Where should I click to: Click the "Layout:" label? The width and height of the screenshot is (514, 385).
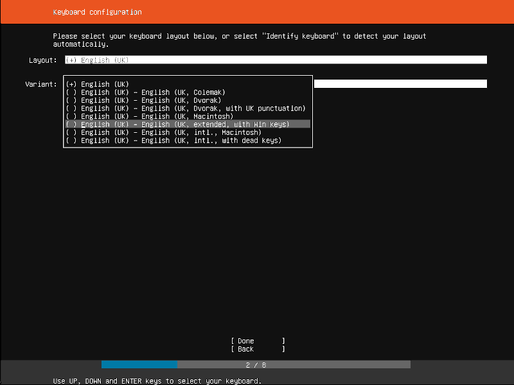point(43,60)
